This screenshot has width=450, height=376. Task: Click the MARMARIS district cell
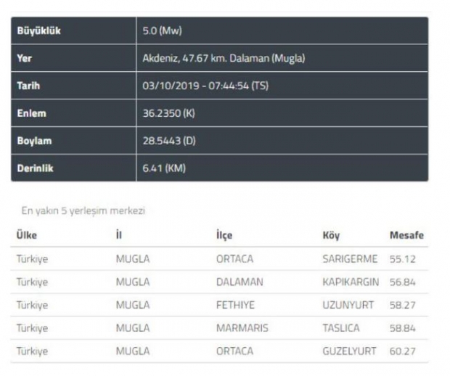coord(242,328)
